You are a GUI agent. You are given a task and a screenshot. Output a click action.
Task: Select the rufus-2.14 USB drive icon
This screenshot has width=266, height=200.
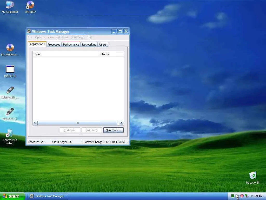click(x=10, y=114)
